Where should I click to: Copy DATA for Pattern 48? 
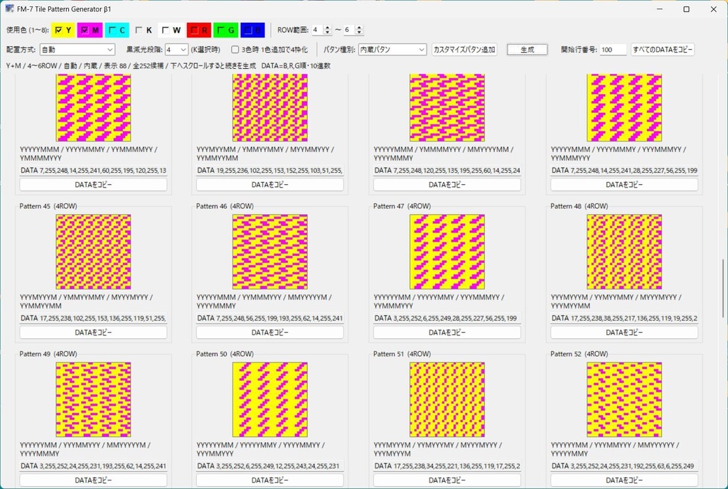(624, 332)
